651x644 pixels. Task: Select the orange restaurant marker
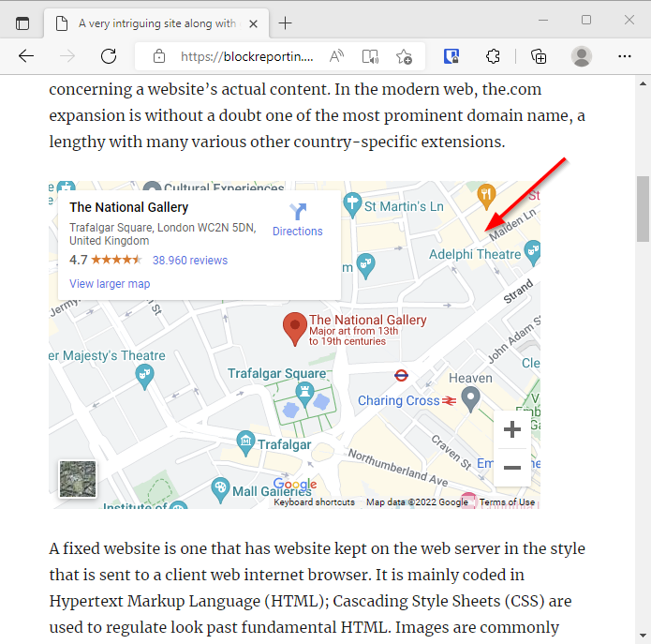[x=486, y=195]
